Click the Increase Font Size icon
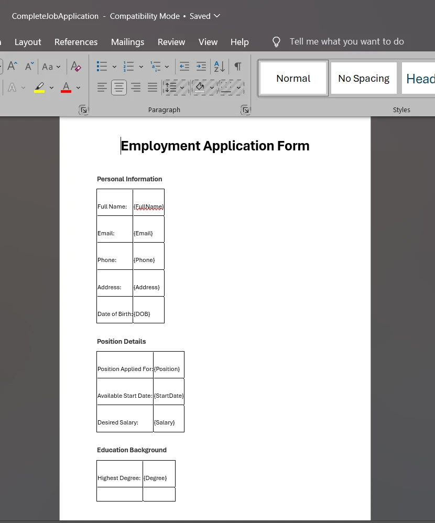Viewport: 435px width, 523px height. (x=13, y=67)
